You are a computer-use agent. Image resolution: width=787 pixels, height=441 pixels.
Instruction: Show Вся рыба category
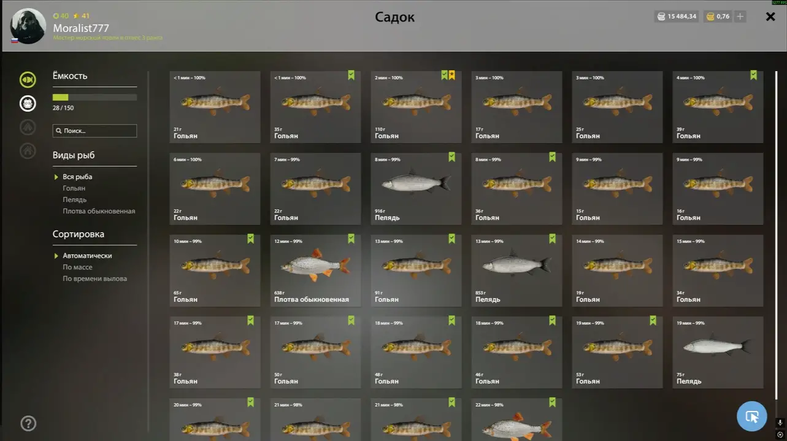click(x=77, y=177)
